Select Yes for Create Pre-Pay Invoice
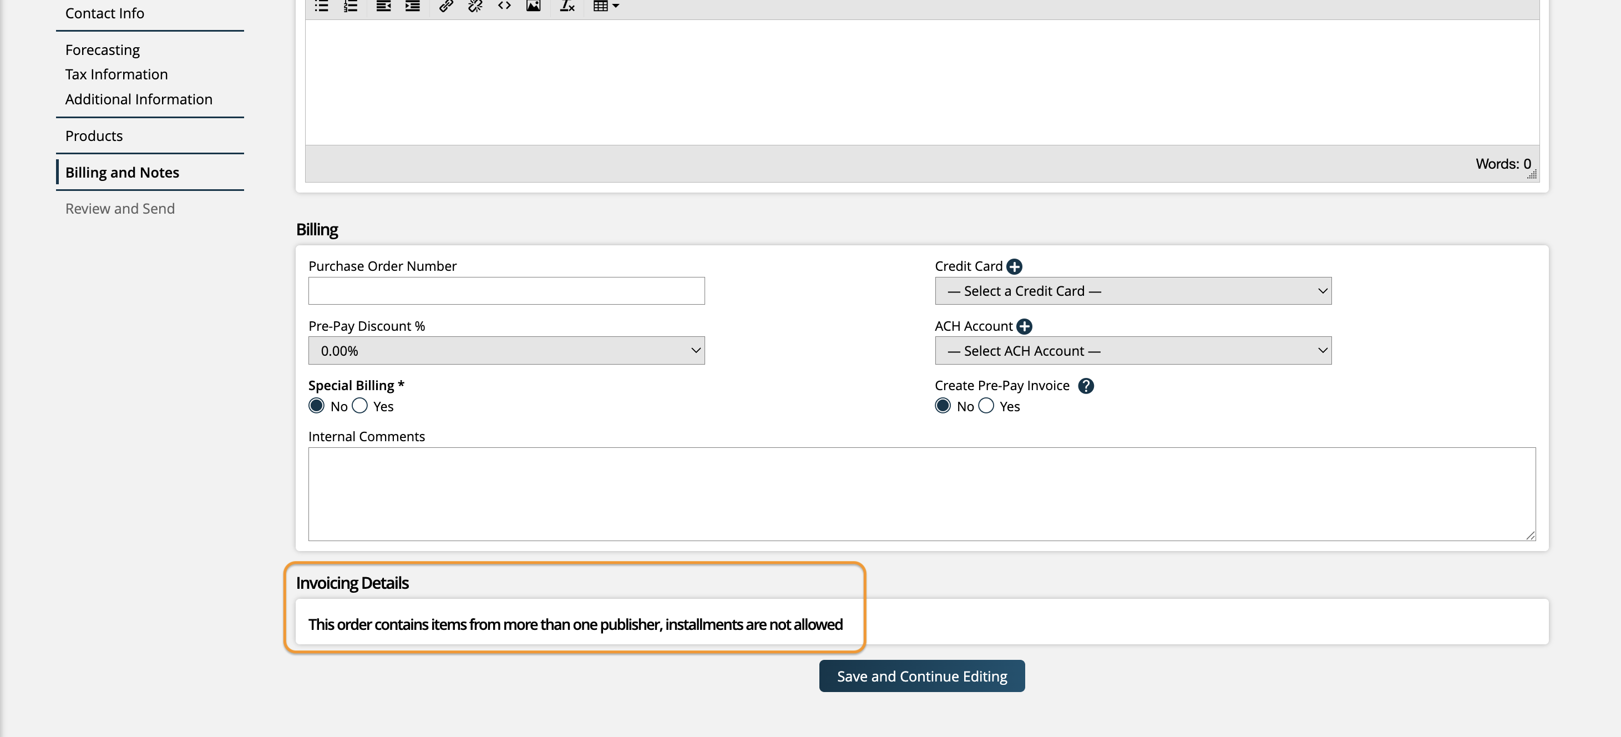1621x737 pixels. point(985,406)
